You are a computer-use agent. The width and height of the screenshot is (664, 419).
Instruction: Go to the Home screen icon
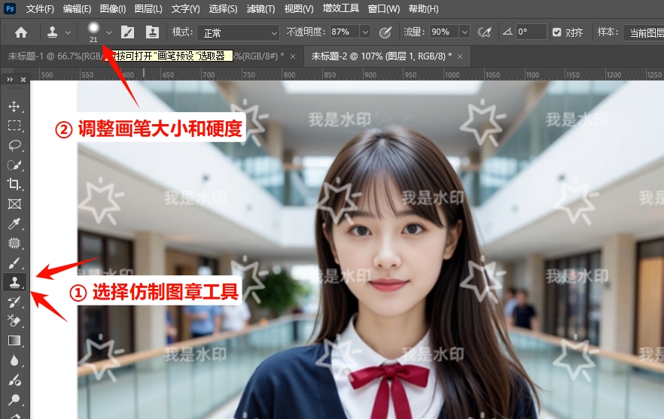point(21,32)
